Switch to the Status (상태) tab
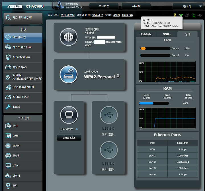The width and height of the screenshot is (205, 191). click(187, 34)
